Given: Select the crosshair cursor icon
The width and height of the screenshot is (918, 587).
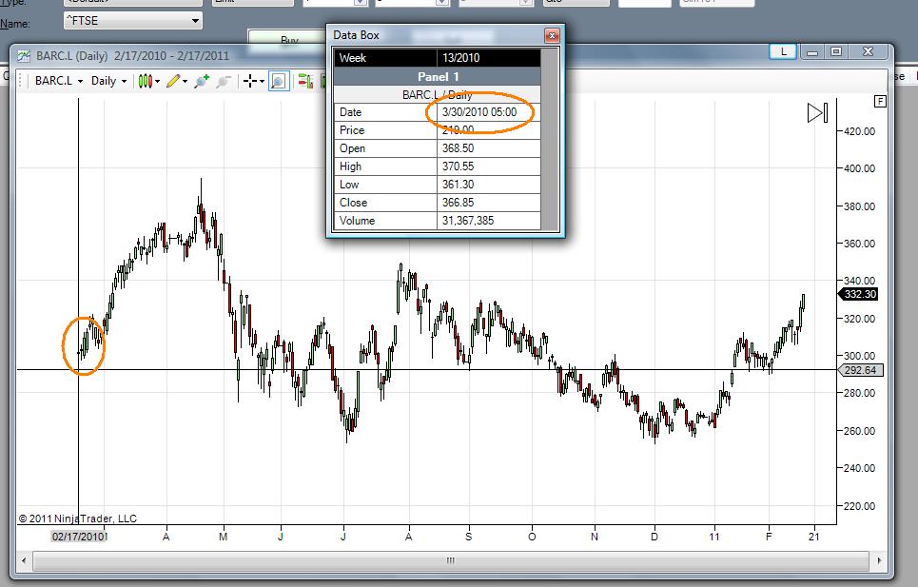Looking at the screenshot, I should pos(250,81).
